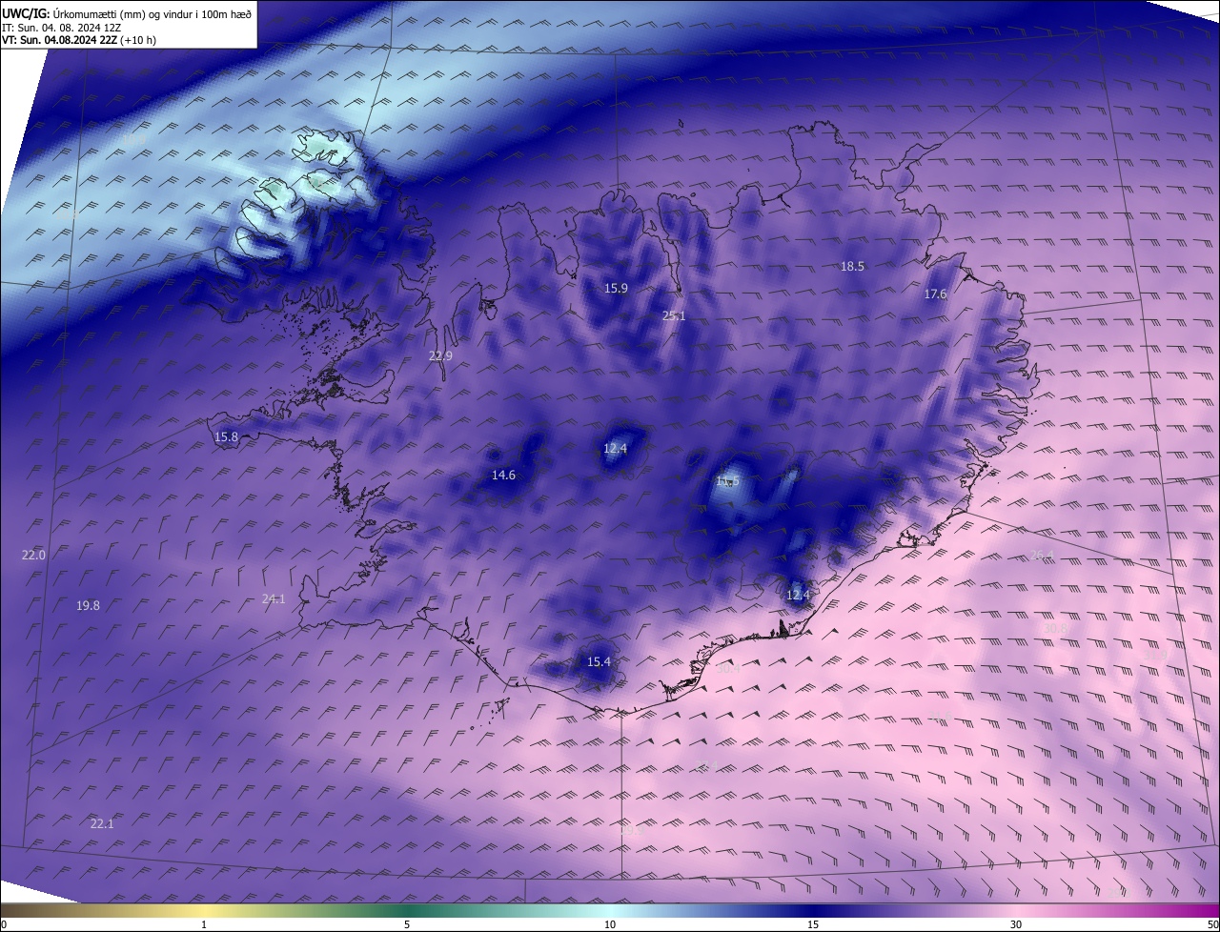The height and width of the screenshot is (932, 1220).
Task: Click the colour scale tick label 15
Action: pos(813,924)
